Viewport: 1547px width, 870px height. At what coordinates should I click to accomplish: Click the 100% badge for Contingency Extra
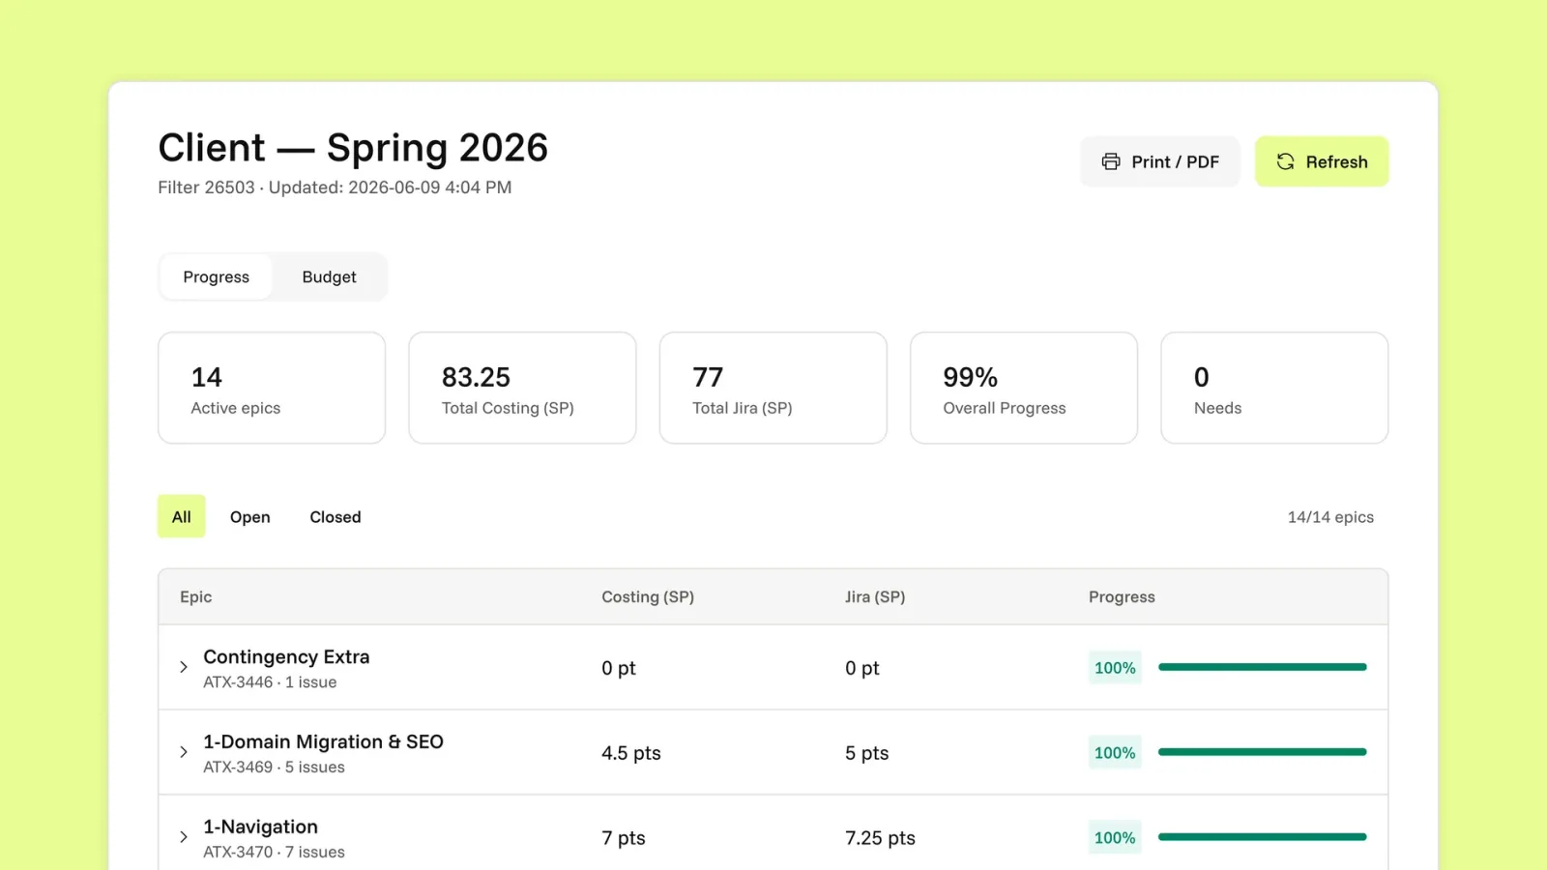pyautogui.click(x=1115, y=668)
